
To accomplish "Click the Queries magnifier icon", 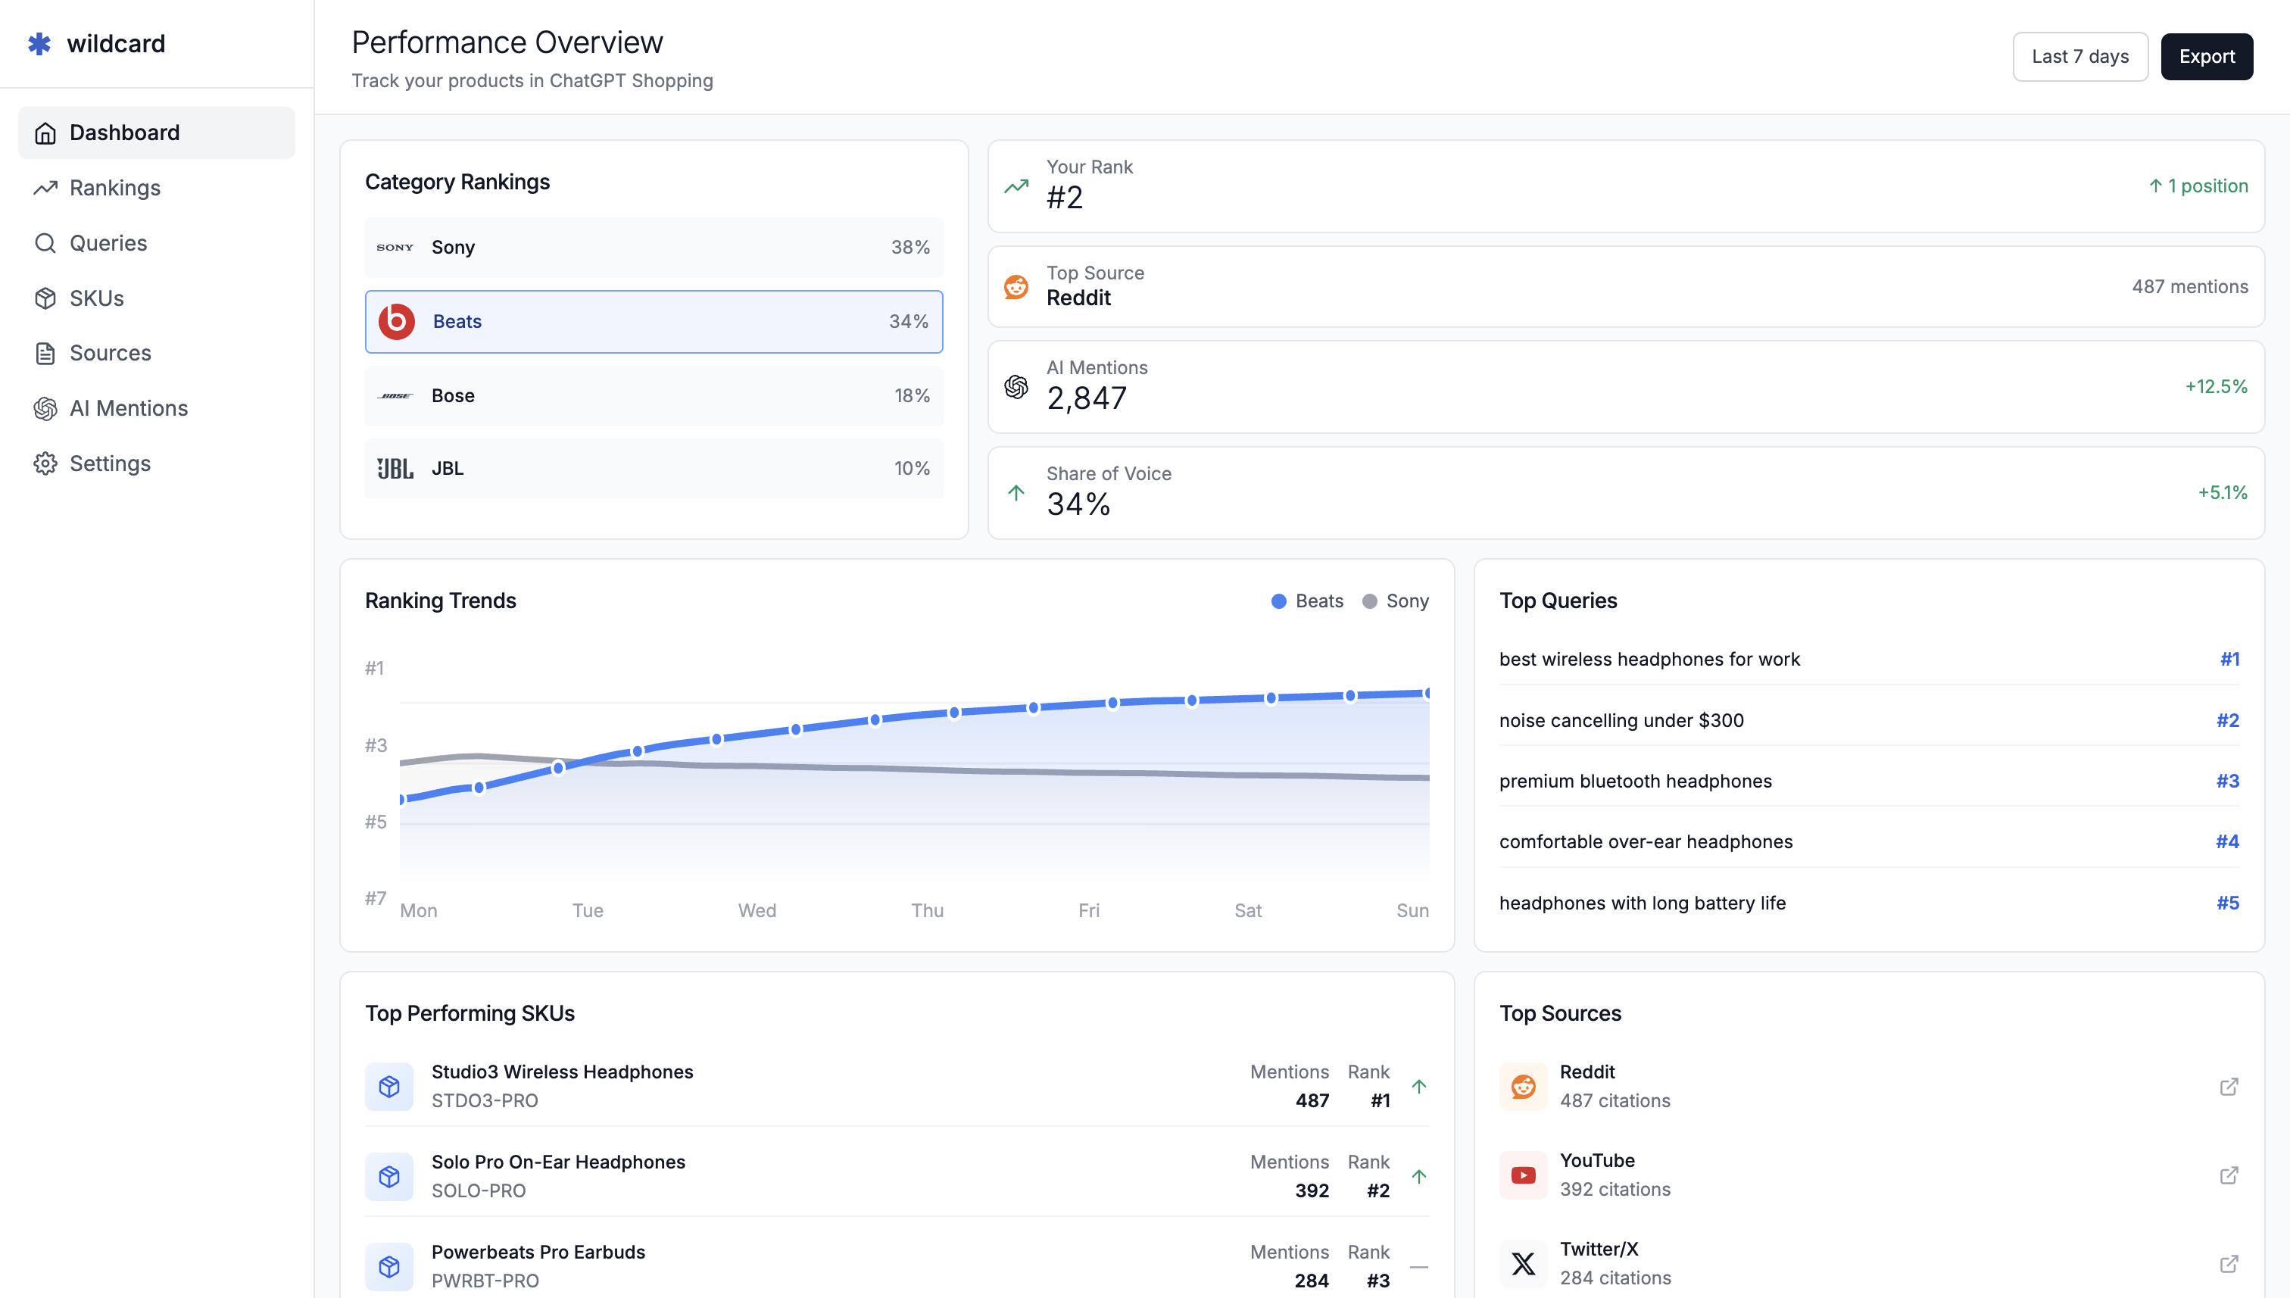I will pos(45,243).
